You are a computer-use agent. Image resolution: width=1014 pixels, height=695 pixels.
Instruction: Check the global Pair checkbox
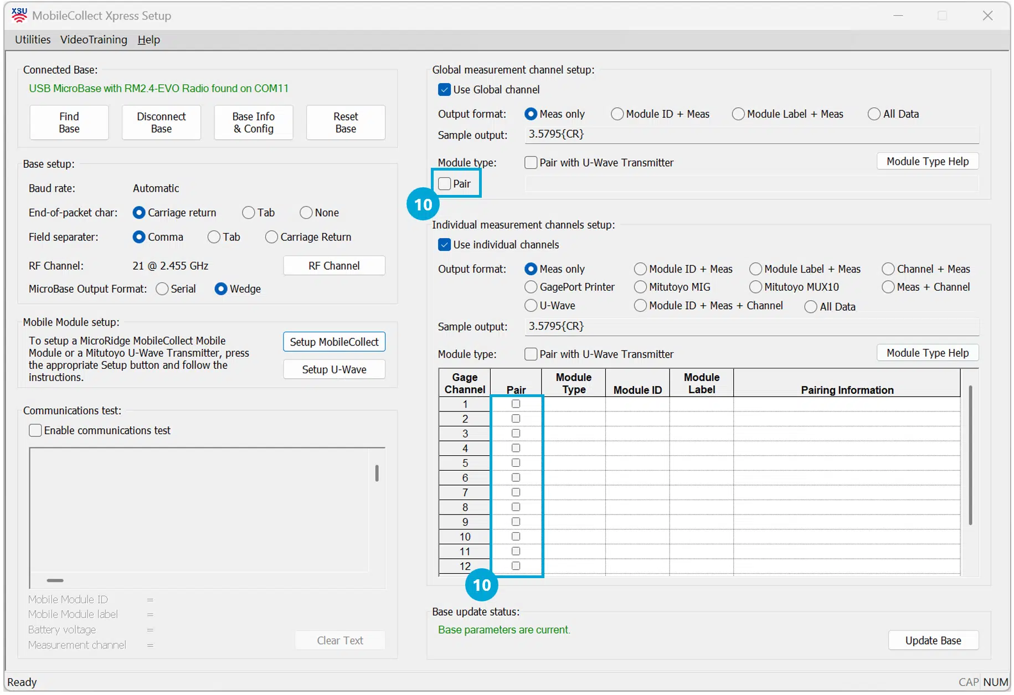[x=444, y=184]
